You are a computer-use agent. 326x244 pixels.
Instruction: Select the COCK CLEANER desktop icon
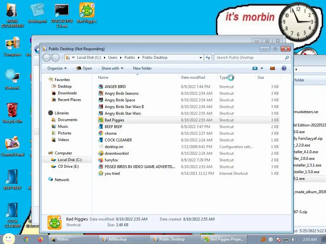pos(12,215)
